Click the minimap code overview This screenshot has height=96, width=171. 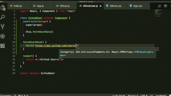tap(158, 13)
